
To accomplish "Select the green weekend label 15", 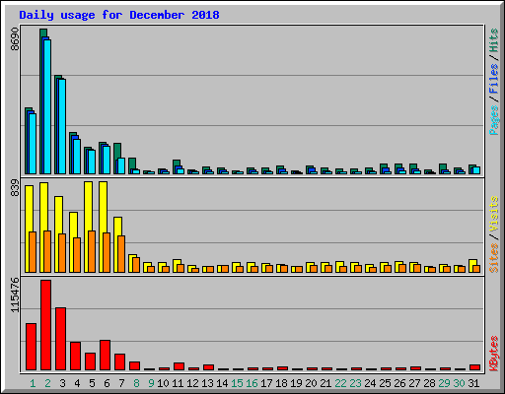I will pos(237,383).
